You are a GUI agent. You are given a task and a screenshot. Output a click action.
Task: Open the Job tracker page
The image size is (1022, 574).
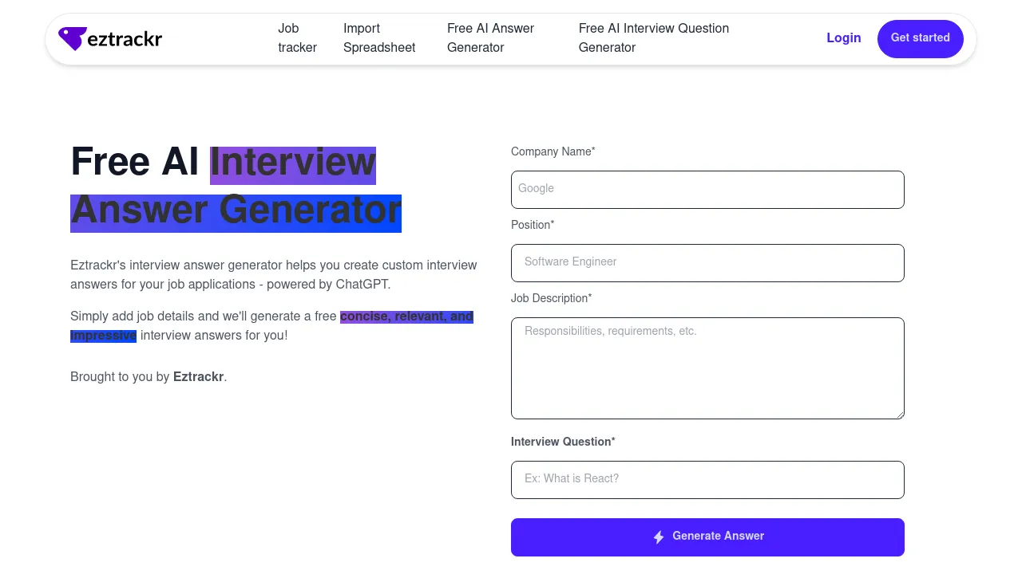point(296,37)
